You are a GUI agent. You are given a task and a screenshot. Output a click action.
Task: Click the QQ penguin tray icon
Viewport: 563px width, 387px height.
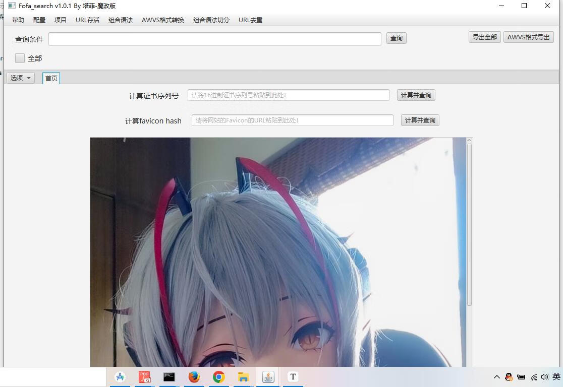[x=509, y=377]
